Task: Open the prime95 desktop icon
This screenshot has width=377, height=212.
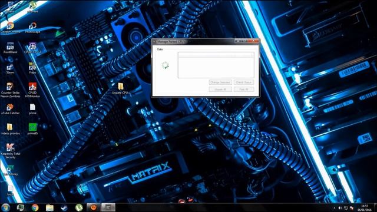Action: (x=32, y=129)
